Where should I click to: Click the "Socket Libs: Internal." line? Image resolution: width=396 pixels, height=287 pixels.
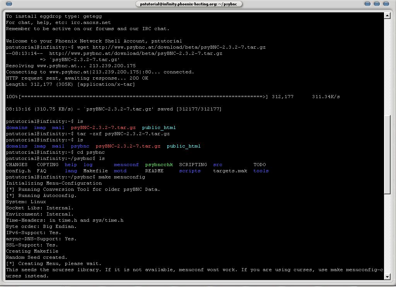point(40,208)
